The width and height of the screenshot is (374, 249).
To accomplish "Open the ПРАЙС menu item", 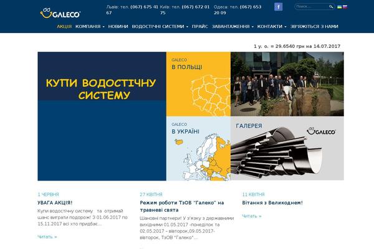I will point(200,26).
